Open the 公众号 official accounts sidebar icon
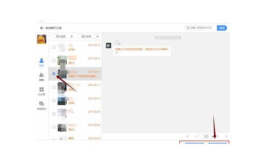This screenshot has width=265, height=165. 41,91
